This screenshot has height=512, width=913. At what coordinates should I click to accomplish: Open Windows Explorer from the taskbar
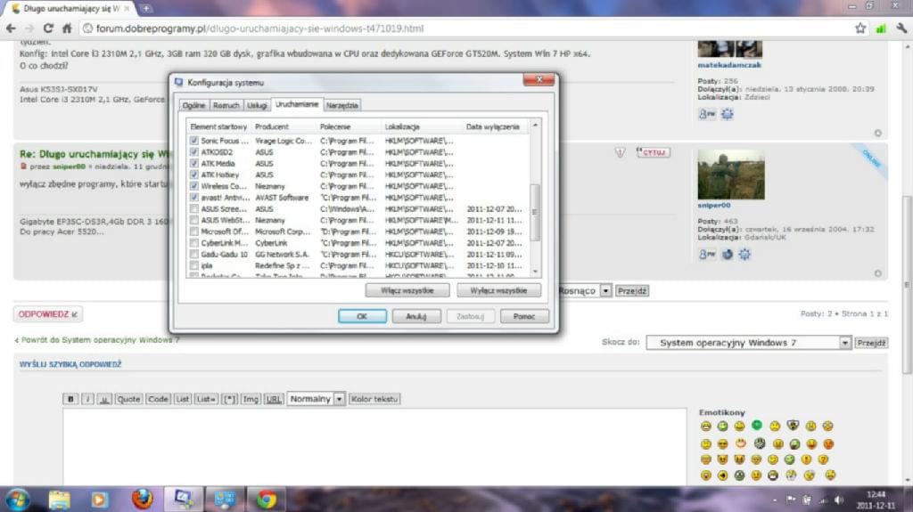[x=59, y=500]
